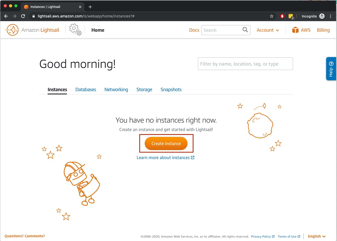This screenshot has width=337, height=241.
Task: Open the Snapshots tab
Action: tap(171, 90)
